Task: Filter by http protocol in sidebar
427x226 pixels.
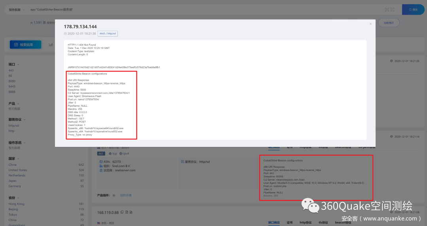Action: pos(11,131)
